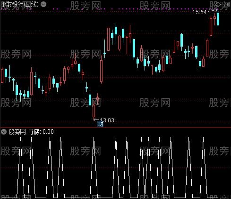Click the square window icon at top-right
Viewport: 231px width, 199px height.
point(227,4)
